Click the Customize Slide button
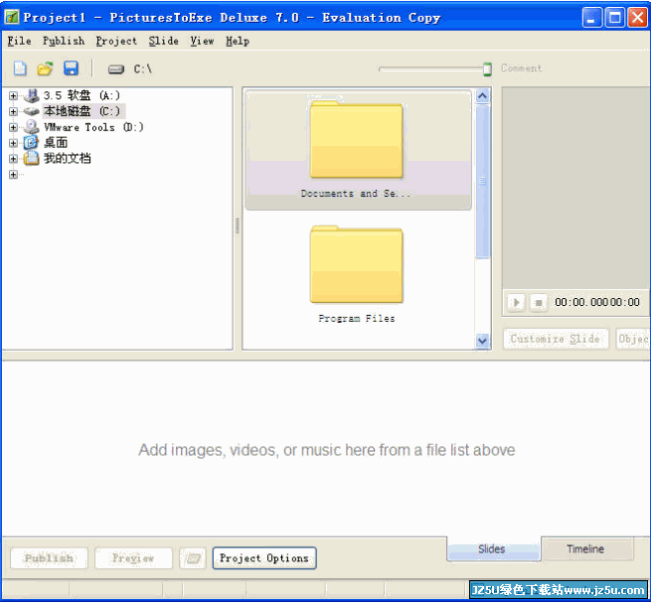 pos(556,339)
